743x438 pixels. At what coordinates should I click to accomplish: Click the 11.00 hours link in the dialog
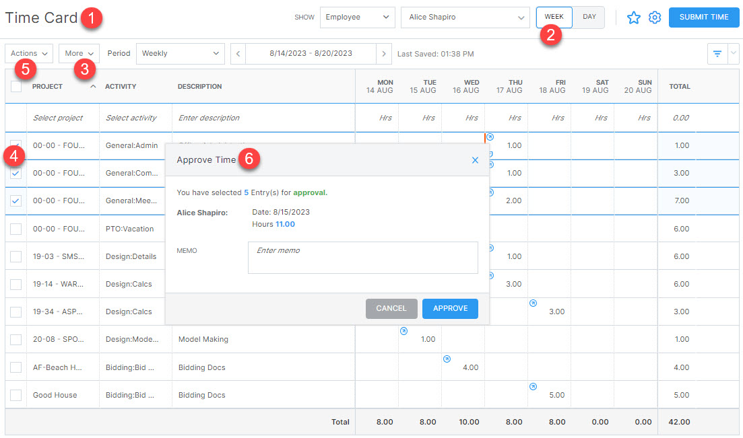[x=284, y=224]
